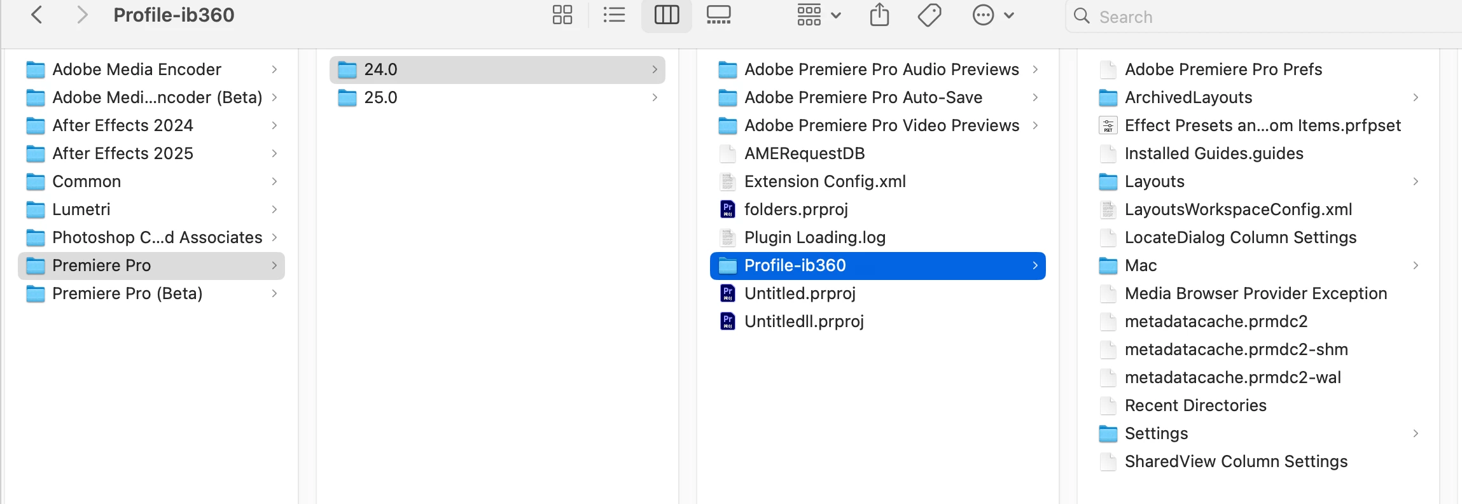Select Photoshop C...d Associates folder
Viewport: 1462px width, 504px height.
click(151, 237)
